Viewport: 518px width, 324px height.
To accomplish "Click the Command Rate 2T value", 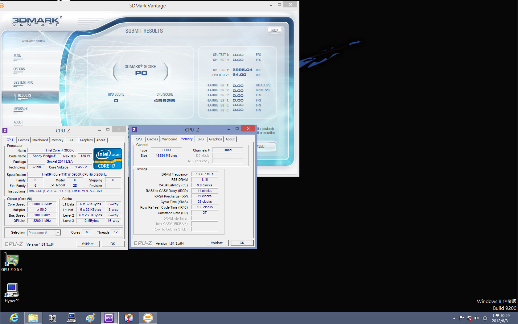I will tap(205, 213).
